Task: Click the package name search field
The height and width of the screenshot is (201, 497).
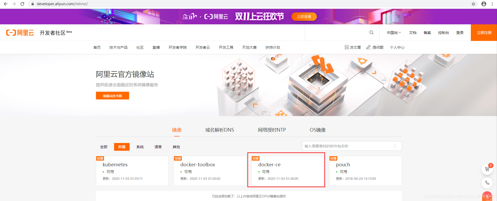Action: pyautogui.click(x=352, y=146)
